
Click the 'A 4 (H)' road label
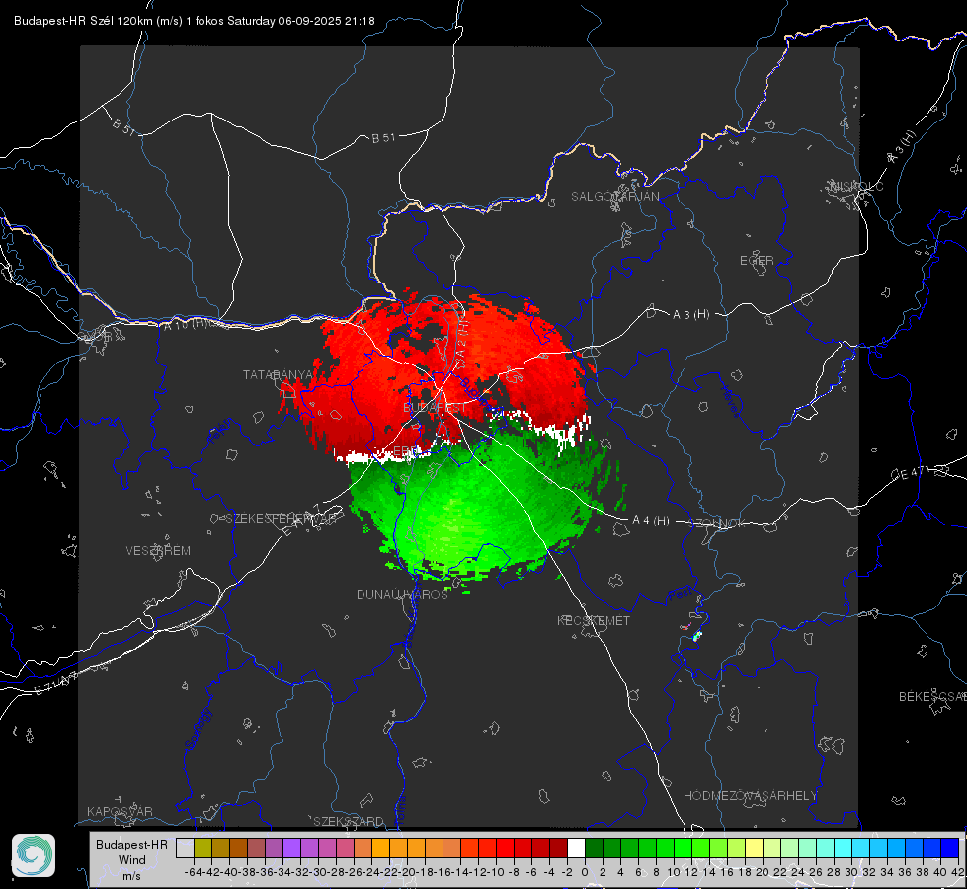(x=651, y=521)
